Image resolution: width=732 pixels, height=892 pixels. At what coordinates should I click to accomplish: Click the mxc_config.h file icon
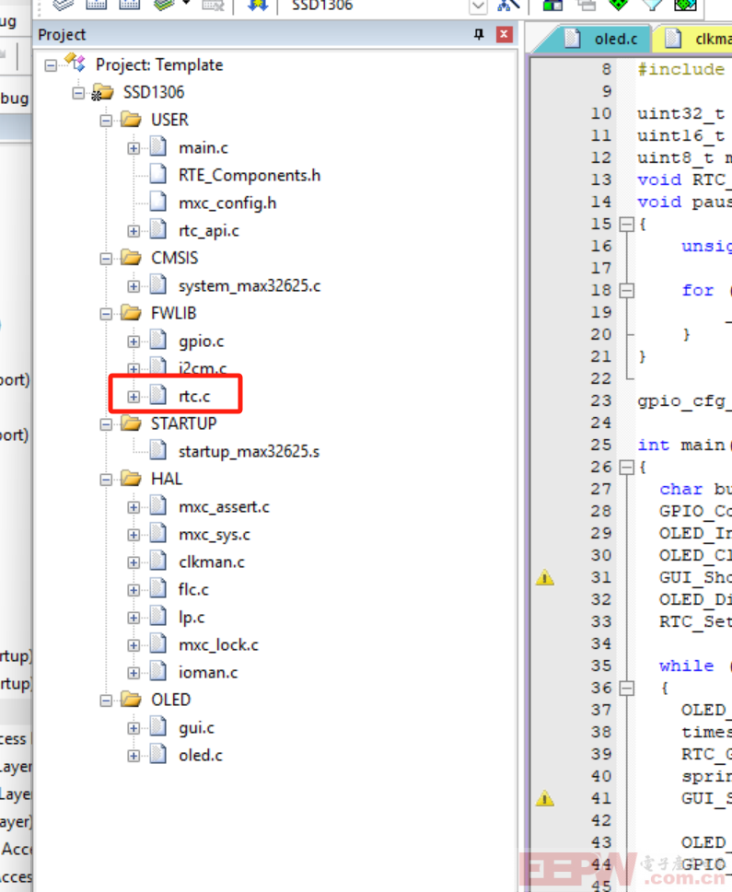(158, 202)
